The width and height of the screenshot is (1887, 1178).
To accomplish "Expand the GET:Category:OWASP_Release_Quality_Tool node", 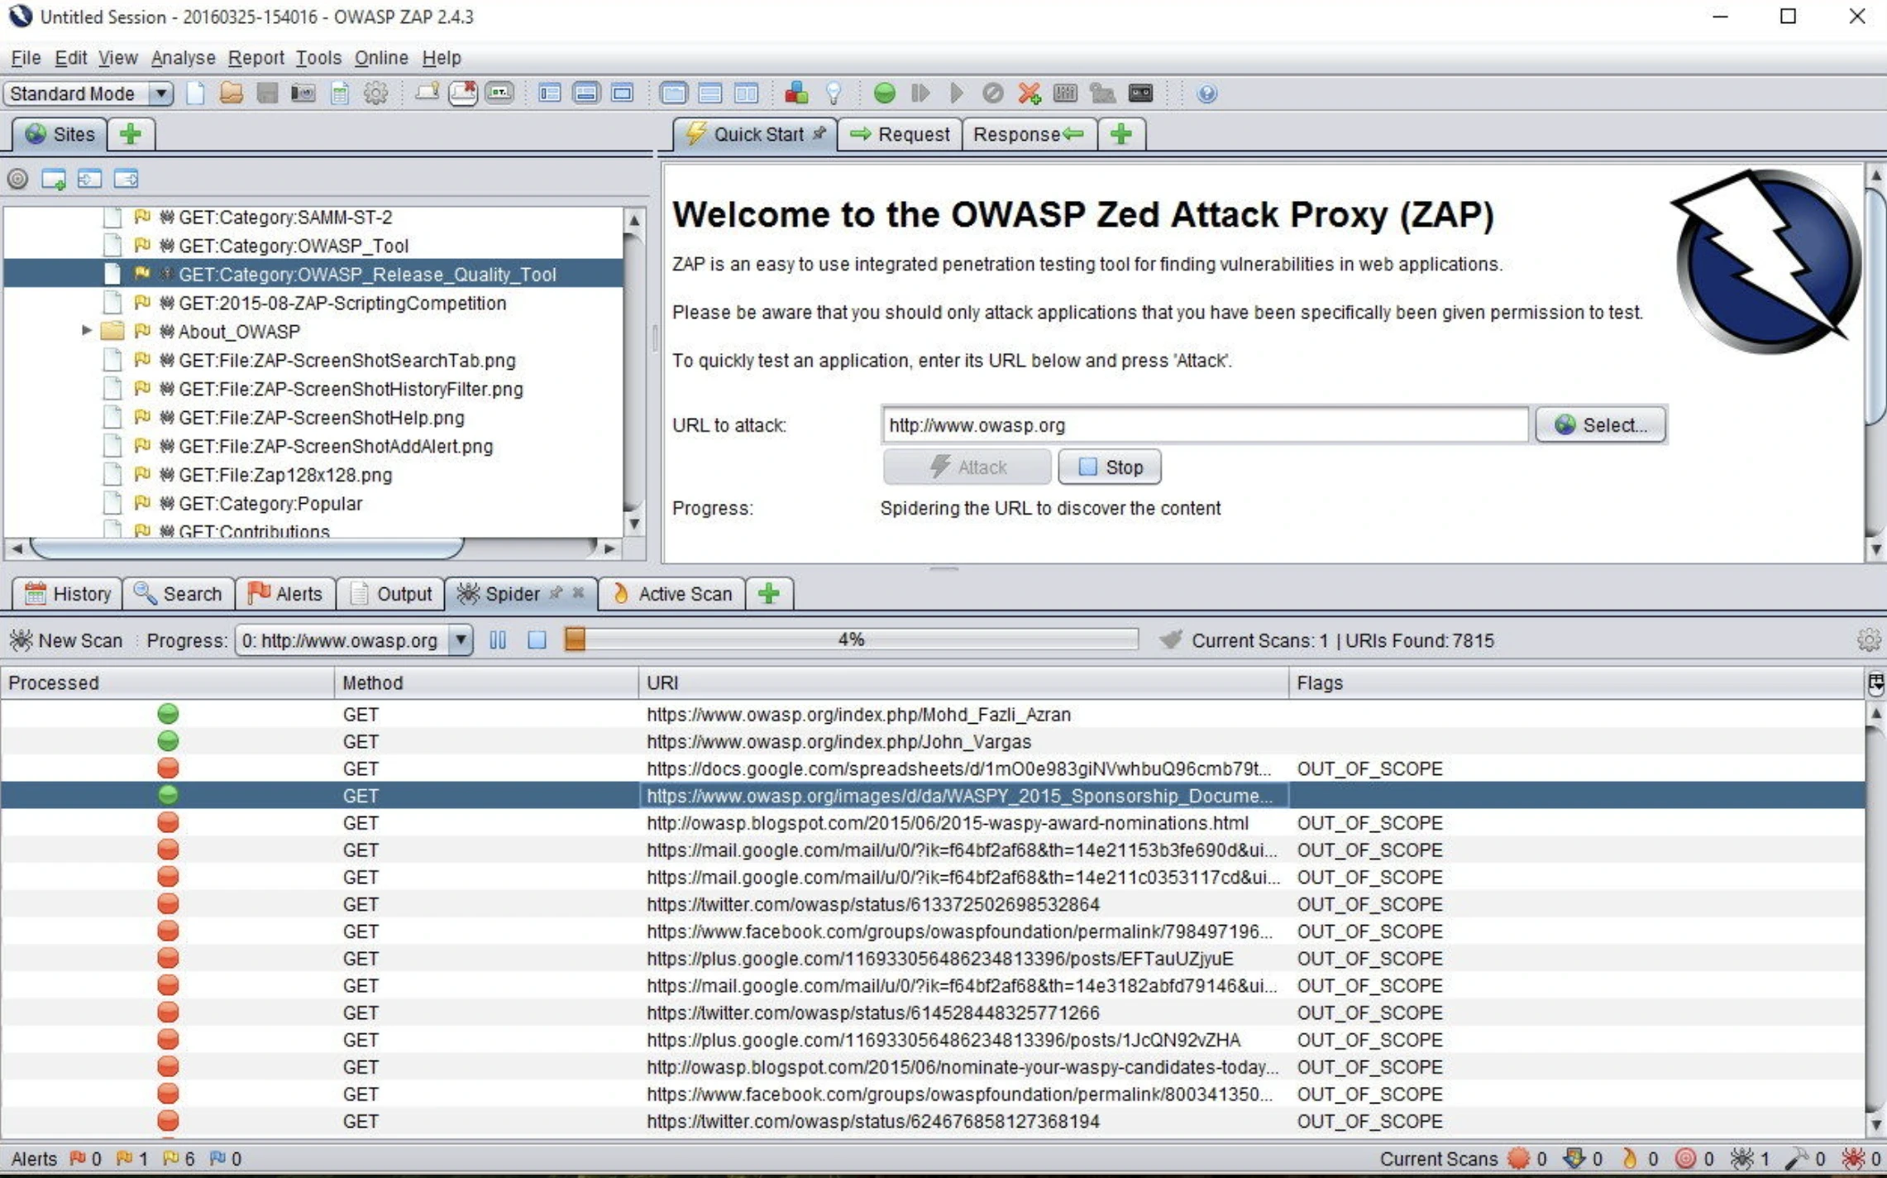I will (85, 274).
